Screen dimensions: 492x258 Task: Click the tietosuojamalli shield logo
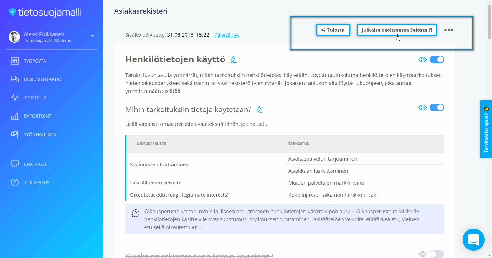point(12,12)
